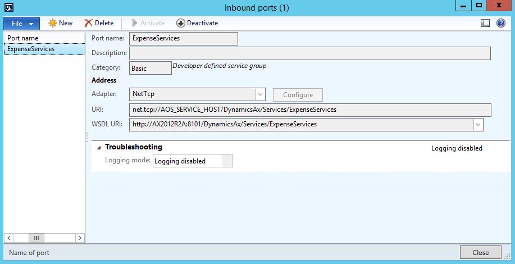Click the grayed Activate arrow icon
Image resolution: width=515 pixels, height=264 pixels.
(135, 23)
